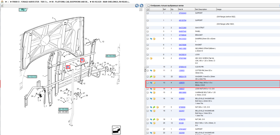This screenshot has width=280, height=135.
Task: Open part number 84372360 GAS STRUT
Action: coord(183,28)
